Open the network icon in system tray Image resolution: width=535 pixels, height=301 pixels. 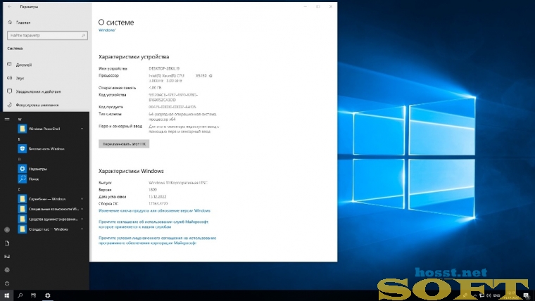[x=481, y=295]
